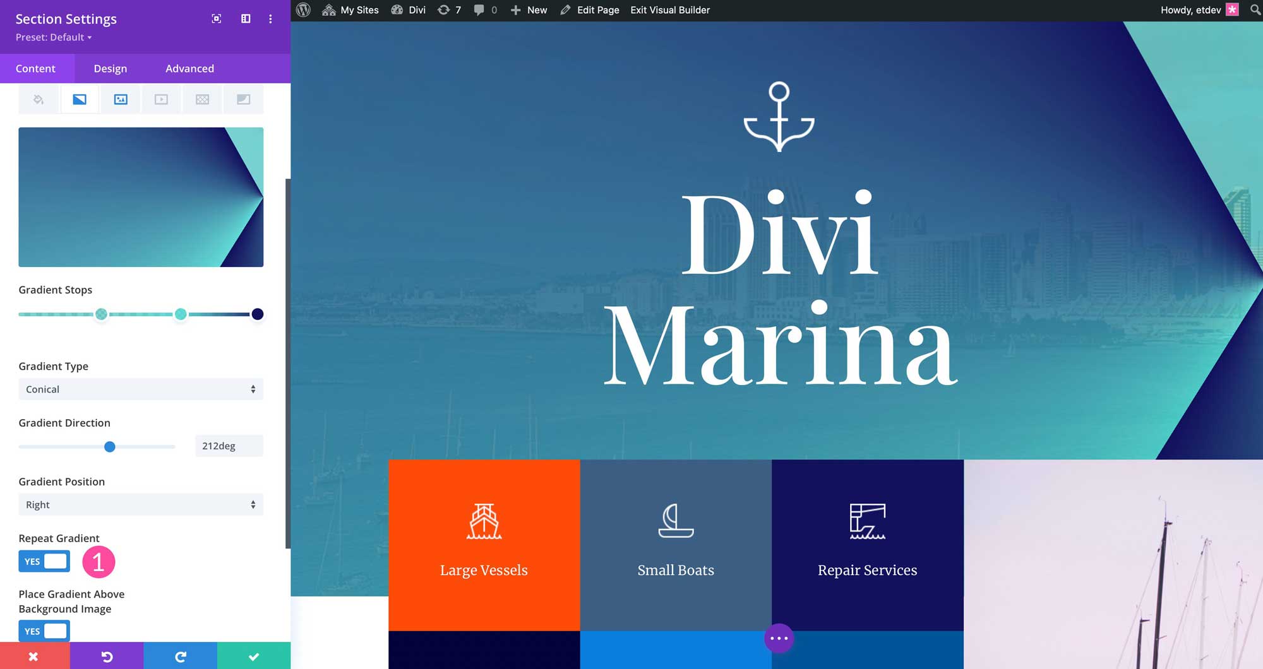Open the Gradient Type dropdown

(141, 389)
